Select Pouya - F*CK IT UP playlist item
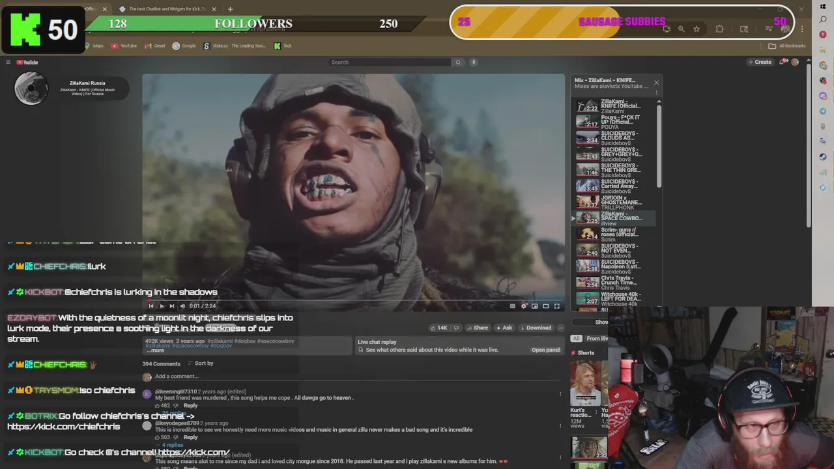This screenshot has width=834, height=469. (x=614, y=122)
